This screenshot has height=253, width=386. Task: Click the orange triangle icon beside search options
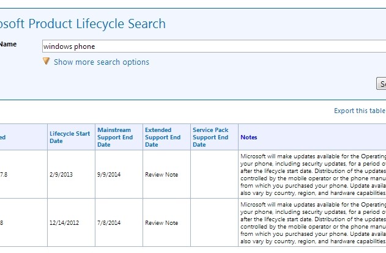46,62
